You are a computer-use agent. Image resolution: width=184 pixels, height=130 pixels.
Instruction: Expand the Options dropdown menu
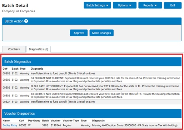(125, 5)
